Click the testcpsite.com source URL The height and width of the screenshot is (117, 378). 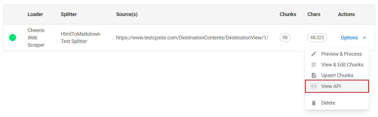pos(192,38)
